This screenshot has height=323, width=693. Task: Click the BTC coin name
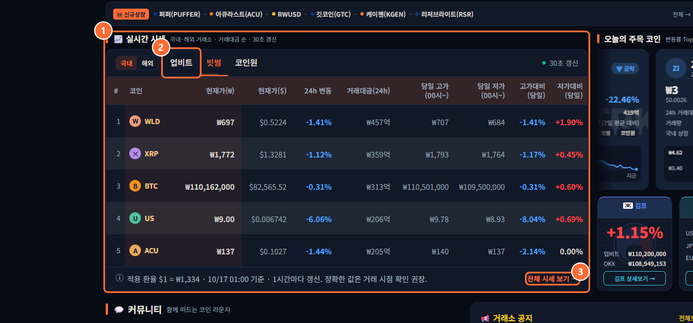point(151,186)
